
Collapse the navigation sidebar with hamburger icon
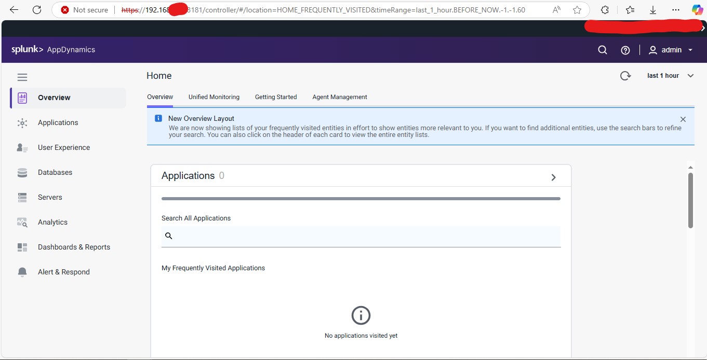[x=22, y=77]
